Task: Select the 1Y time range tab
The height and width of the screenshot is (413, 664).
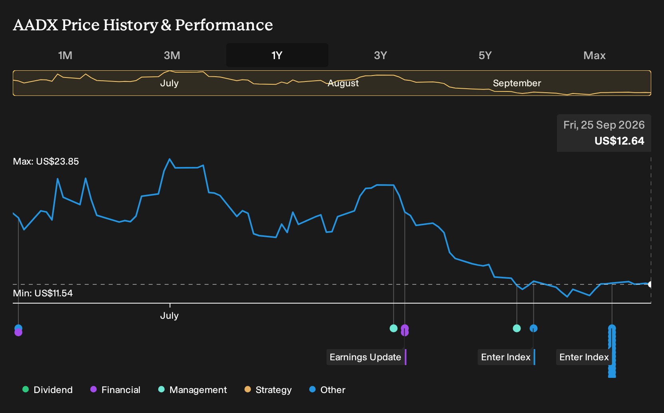Action: pos(277,55)
